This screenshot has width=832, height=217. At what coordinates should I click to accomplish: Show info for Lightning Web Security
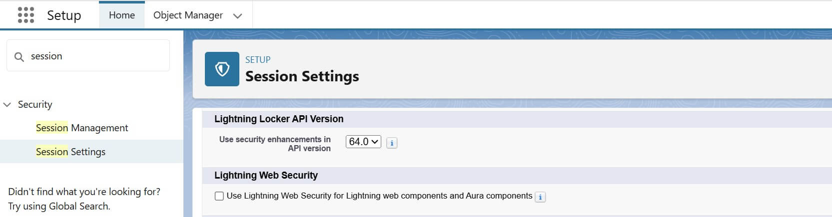click(x=540, y=197)
